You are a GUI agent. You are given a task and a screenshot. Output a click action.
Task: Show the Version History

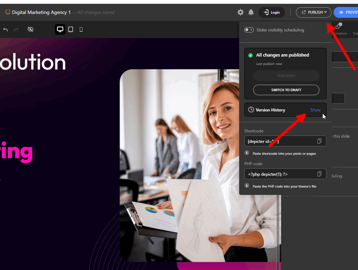pos(315,110)
